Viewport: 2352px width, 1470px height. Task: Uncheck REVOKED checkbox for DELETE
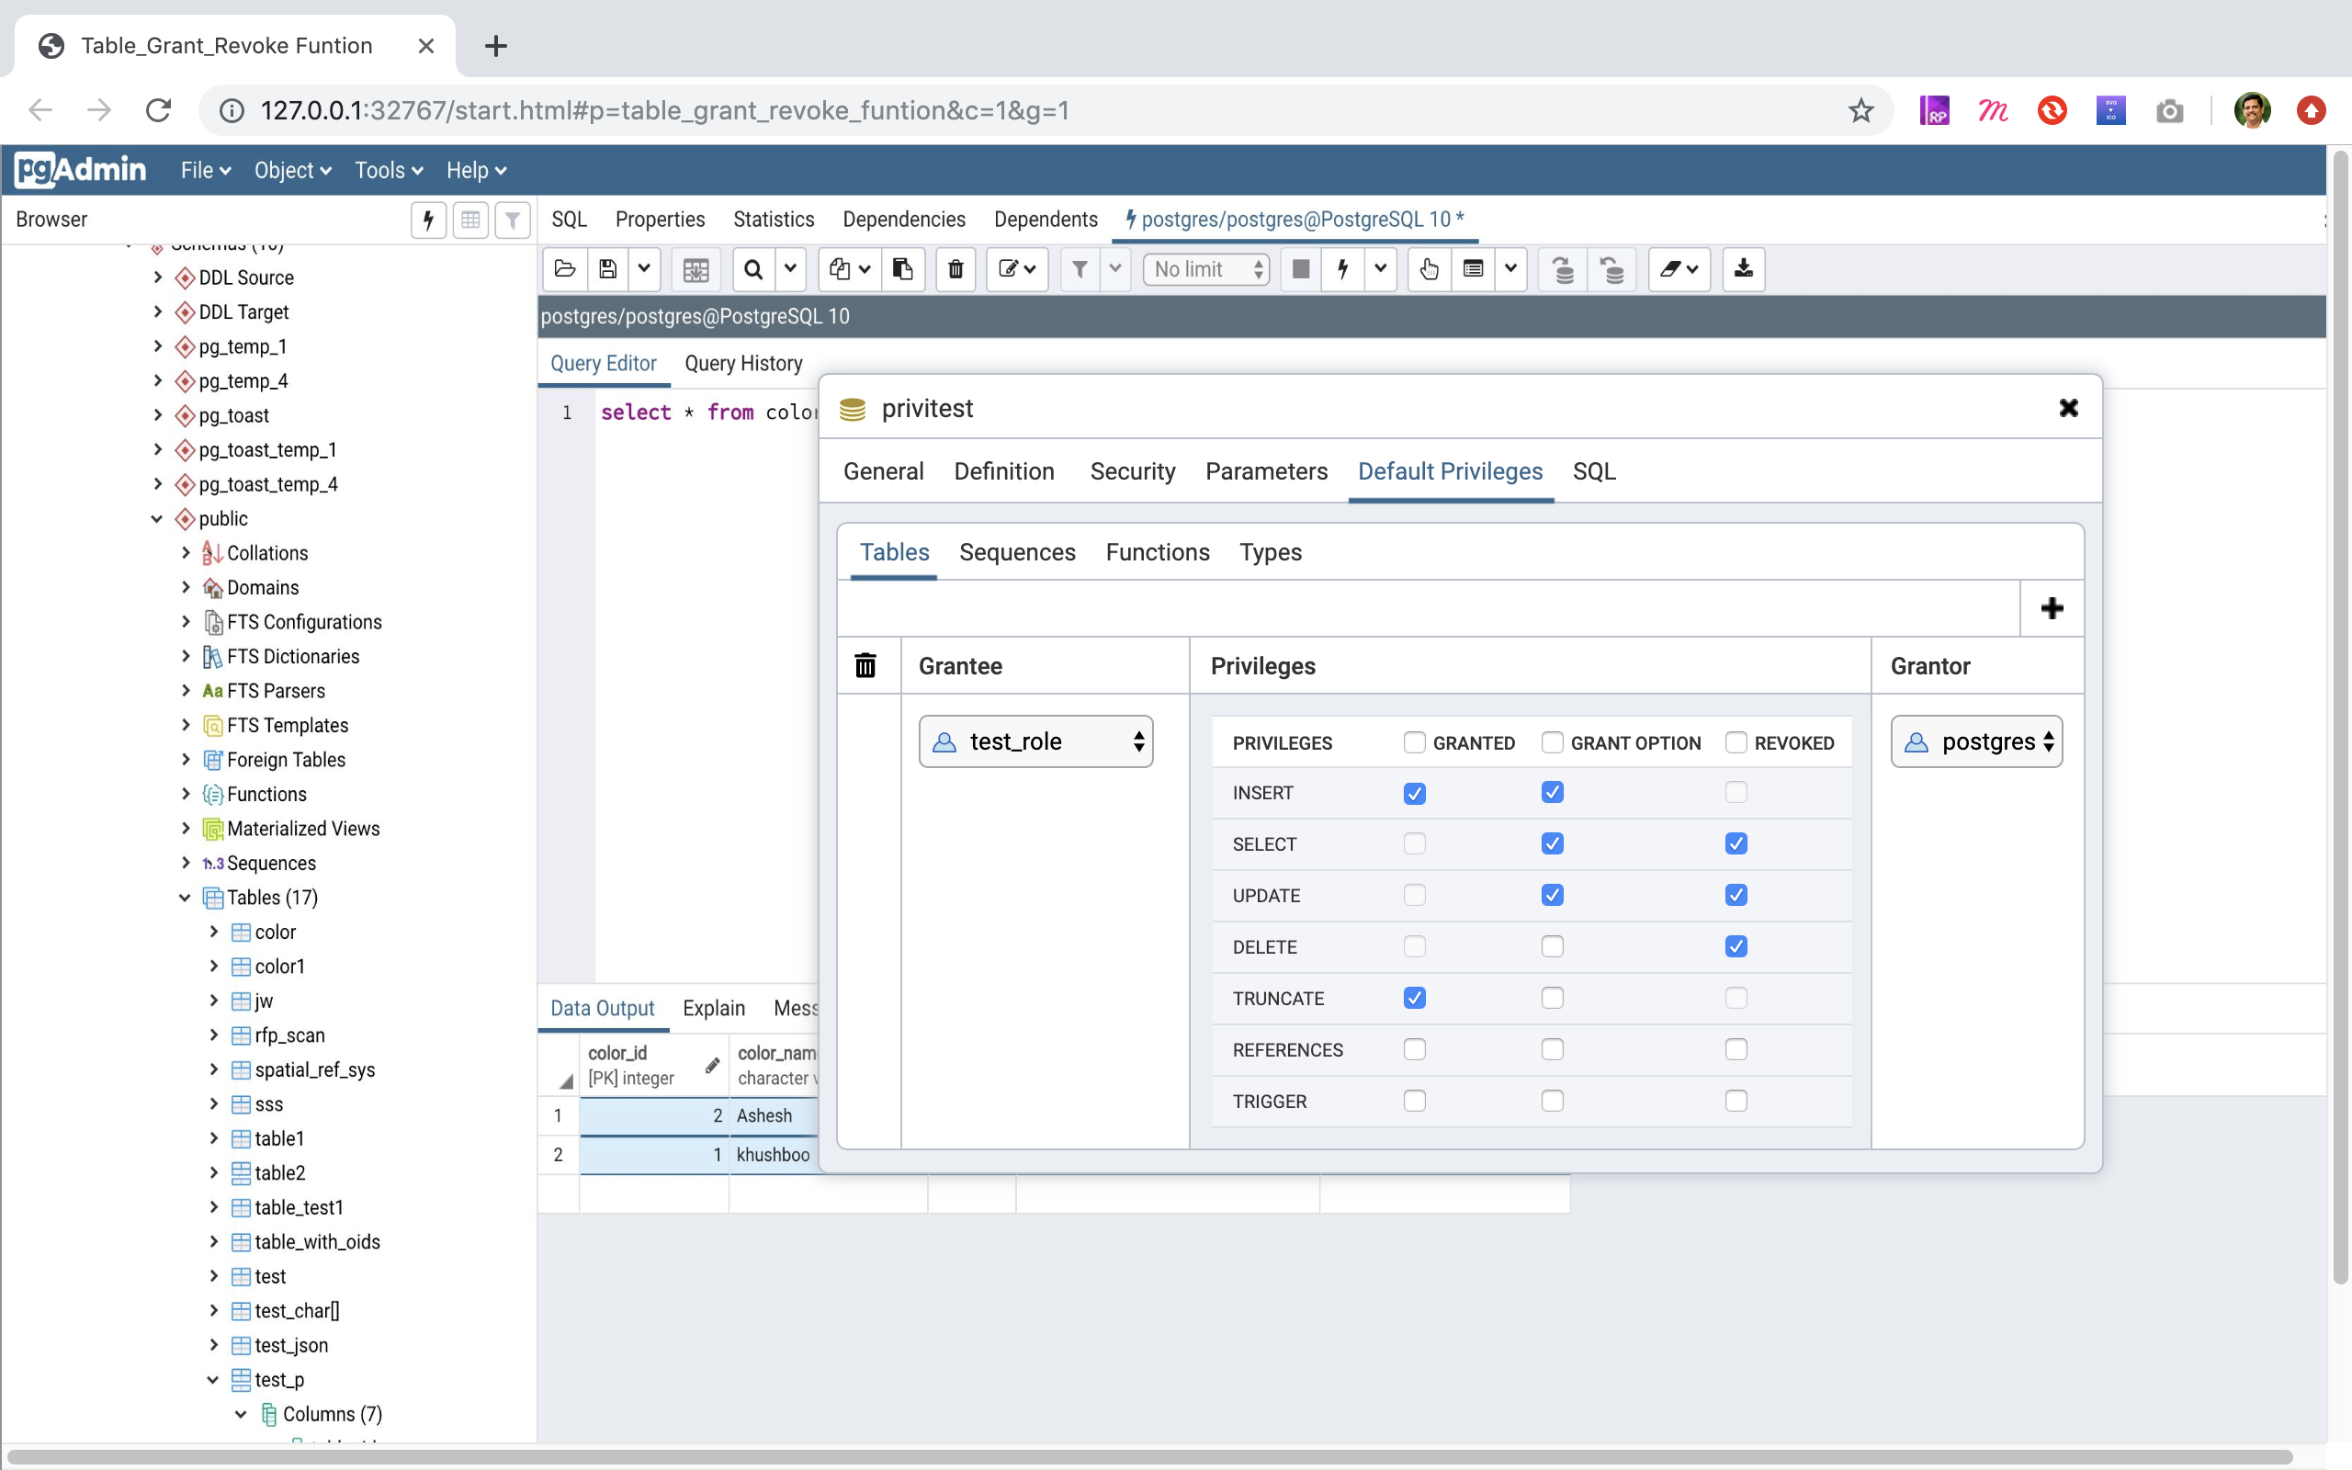click(1736, 947)
